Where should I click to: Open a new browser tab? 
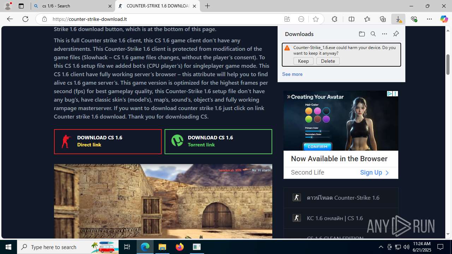[208, 6]
